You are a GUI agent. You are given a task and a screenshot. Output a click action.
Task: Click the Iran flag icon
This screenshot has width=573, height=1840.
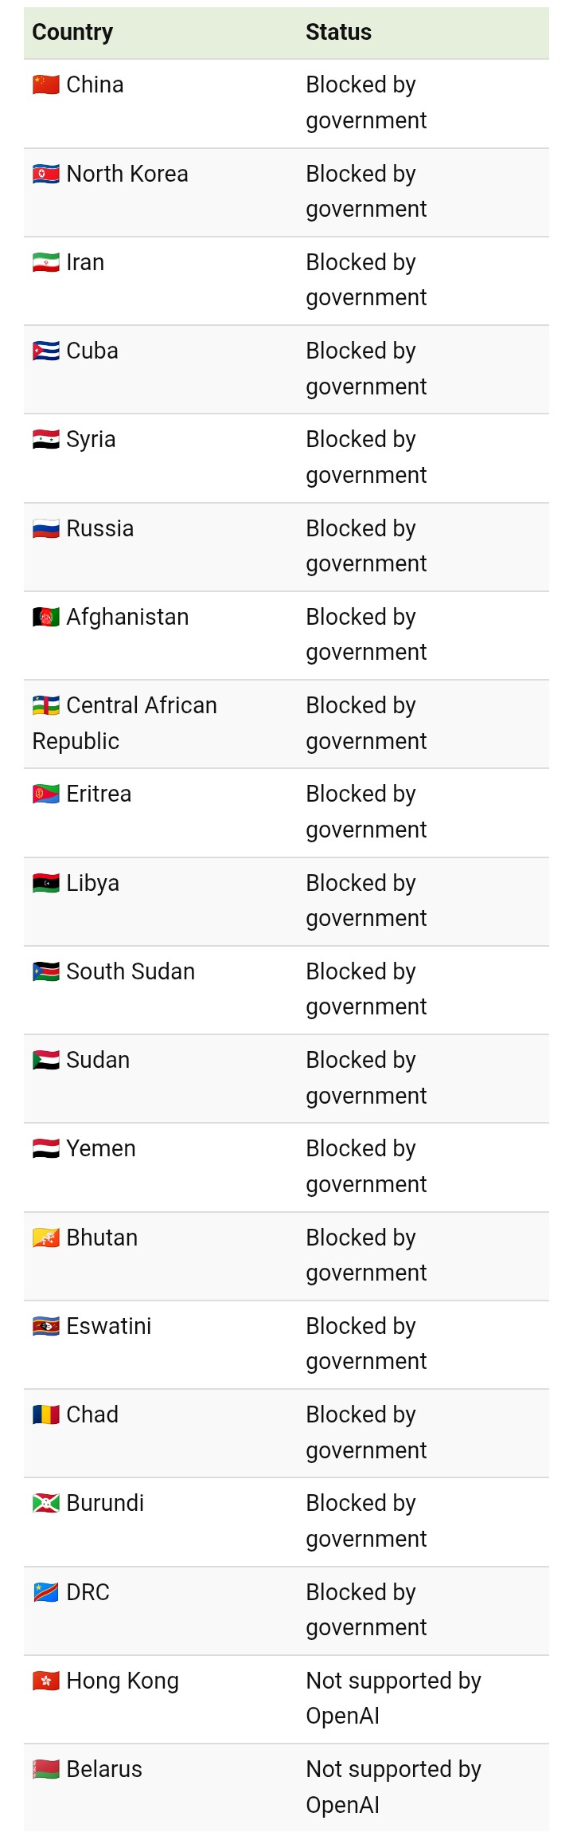pos(46,262)
